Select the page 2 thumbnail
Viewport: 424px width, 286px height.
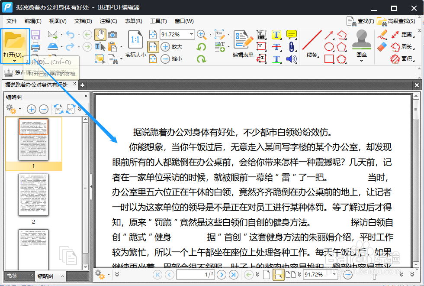pyautogui.click(x=33, y=196)
